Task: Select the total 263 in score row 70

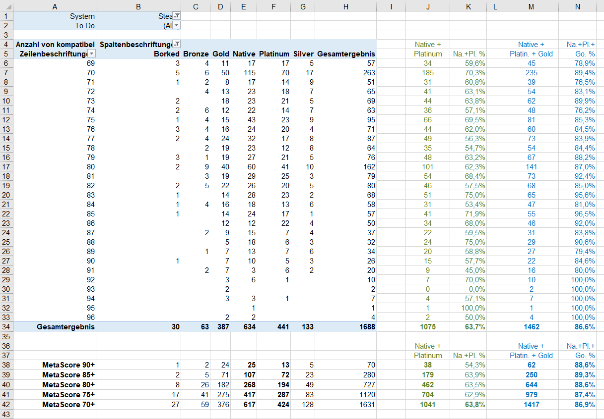Action: tap(346, 73)
